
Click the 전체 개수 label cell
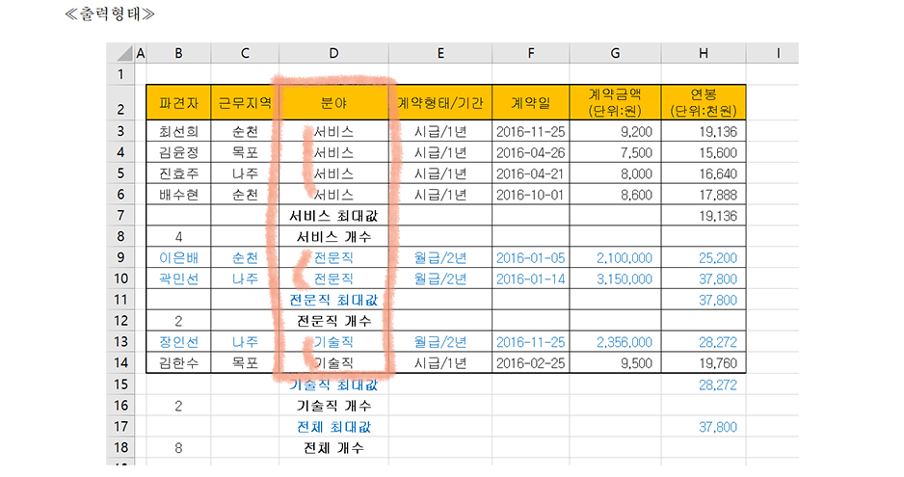[333, 447]
